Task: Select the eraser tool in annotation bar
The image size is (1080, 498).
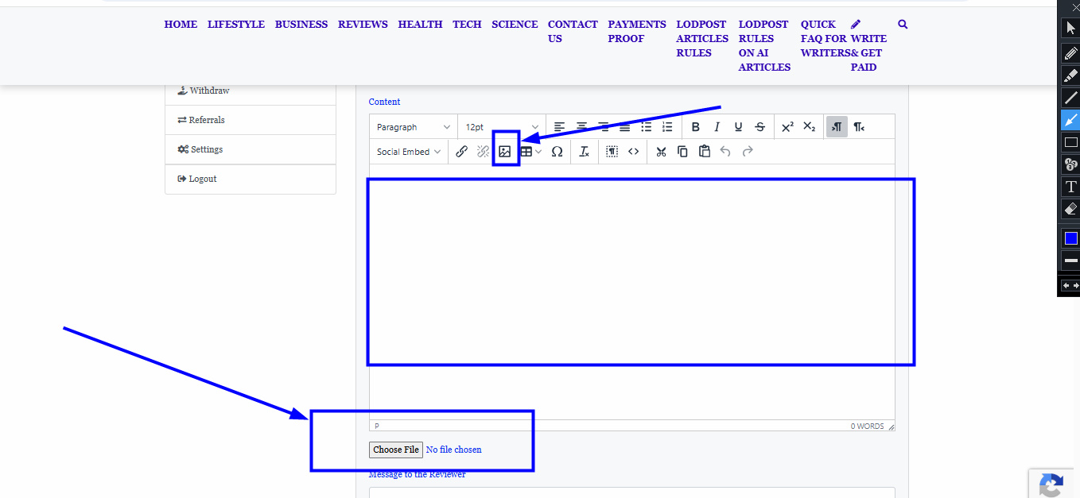Action: pos(1070,210)
